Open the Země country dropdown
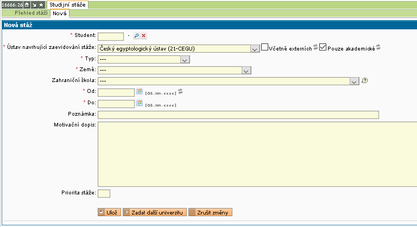 click(x=246, y=70)
